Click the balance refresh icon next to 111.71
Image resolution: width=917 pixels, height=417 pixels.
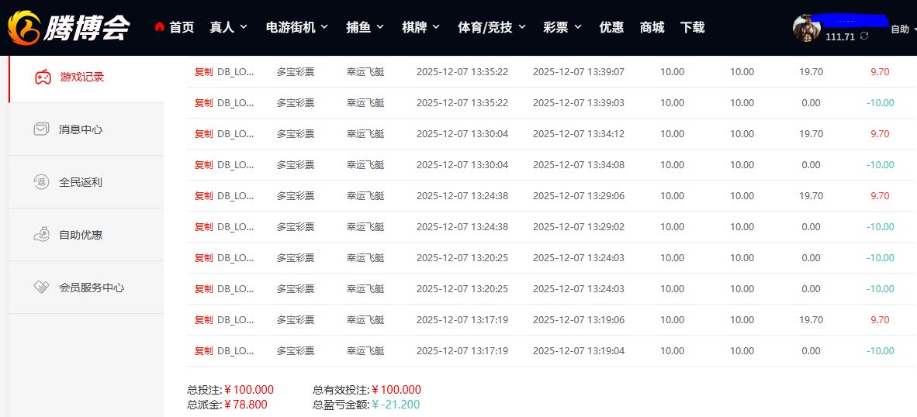(864, 36)
